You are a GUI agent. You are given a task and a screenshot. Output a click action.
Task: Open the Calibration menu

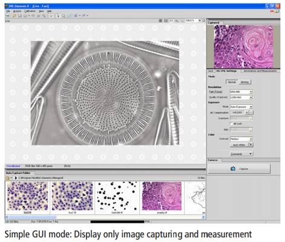[x=30, y=11]
